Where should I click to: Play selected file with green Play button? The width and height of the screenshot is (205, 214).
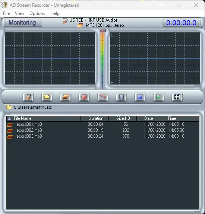click(x=158, y=97)
